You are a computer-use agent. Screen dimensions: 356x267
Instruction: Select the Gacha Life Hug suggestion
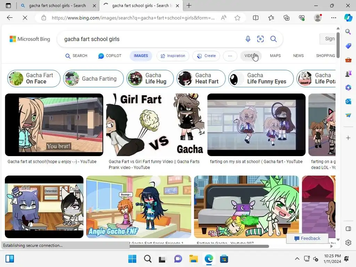(150, 79)
